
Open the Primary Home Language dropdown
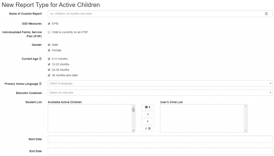tap(160, 83)
